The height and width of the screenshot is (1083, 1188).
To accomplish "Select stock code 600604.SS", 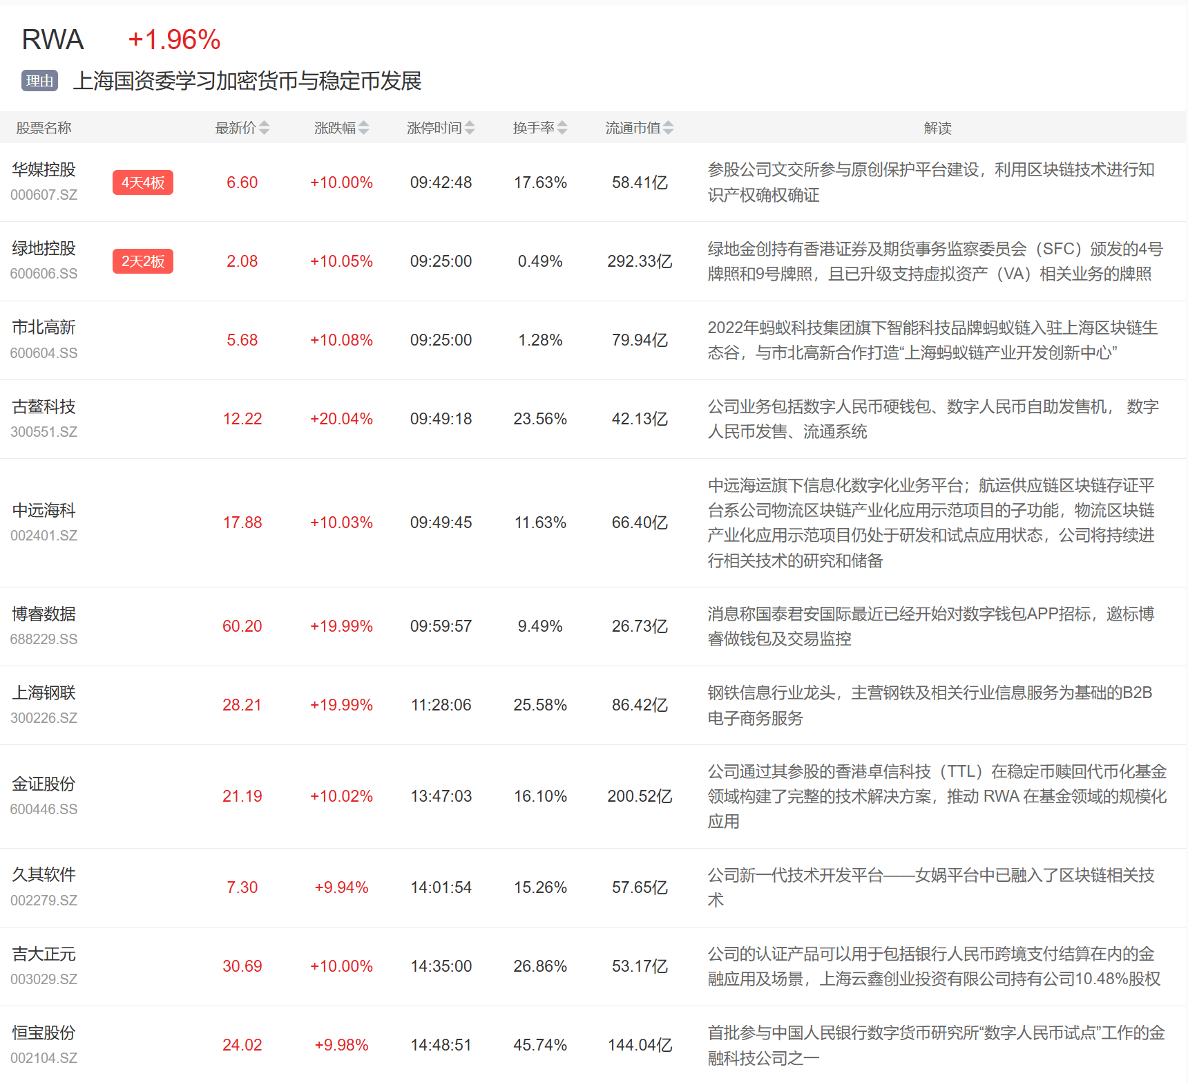I will [x=44, y=353].
